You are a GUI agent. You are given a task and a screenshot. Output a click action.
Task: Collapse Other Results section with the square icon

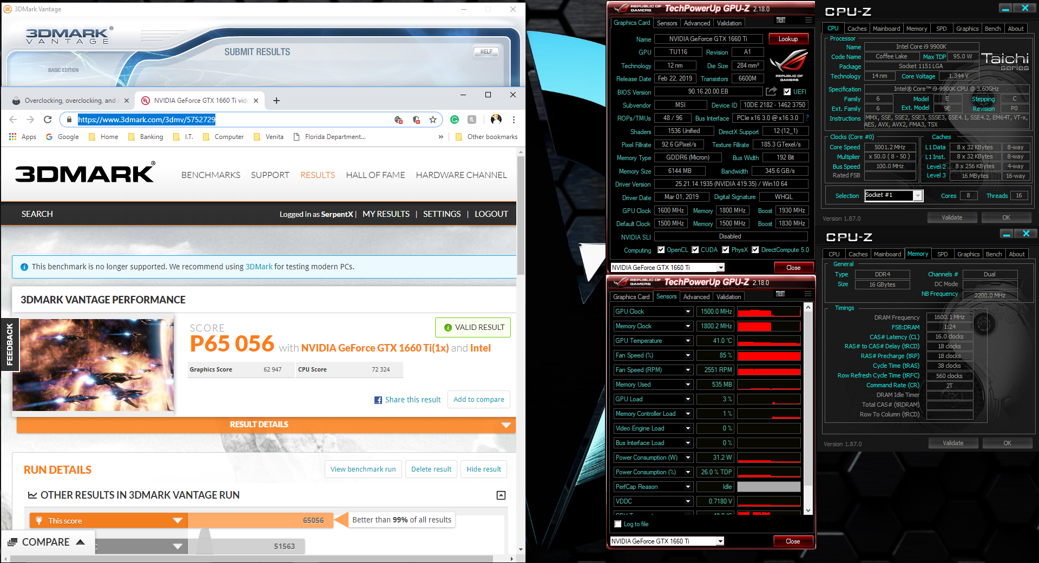pos(501,495)
